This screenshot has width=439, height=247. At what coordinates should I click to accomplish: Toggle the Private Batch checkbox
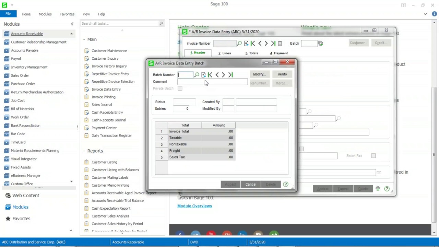point(180,89)
